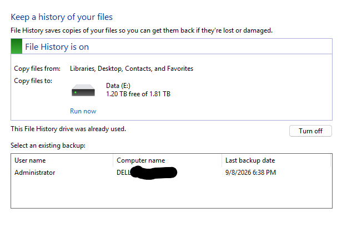The height and width of the screenshot is (234, 347).
Task: Click the DELL computer name cell
Action: click(147, 173)
